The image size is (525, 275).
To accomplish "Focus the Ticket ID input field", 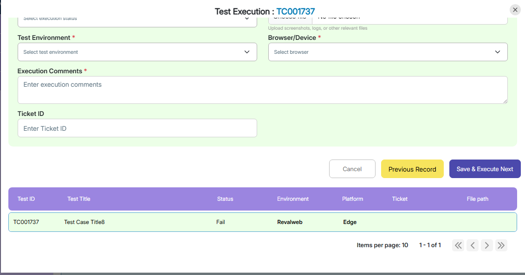I will click(x=137, y=128).
